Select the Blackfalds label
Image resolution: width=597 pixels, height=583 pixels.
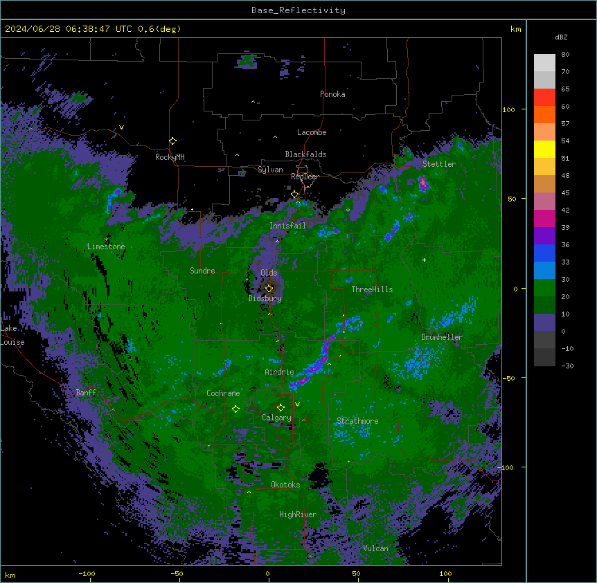305,154
